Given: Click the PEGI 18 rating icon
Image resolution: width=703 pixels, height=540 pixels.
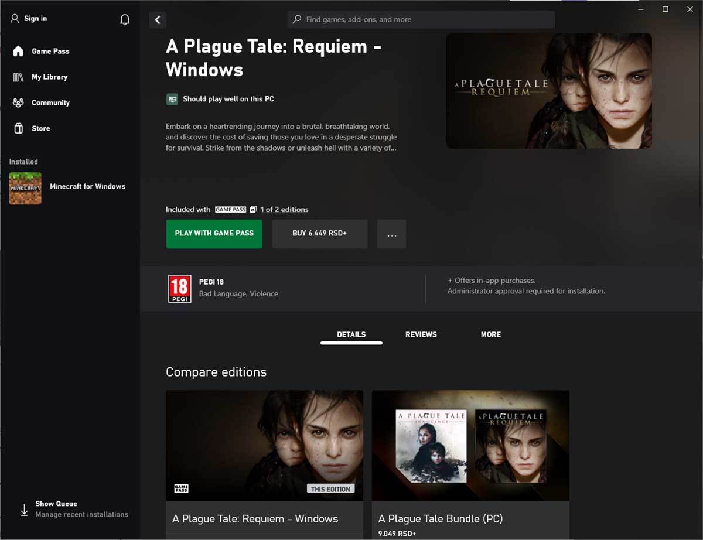Looking at the screenshot, I should [179, 288].
